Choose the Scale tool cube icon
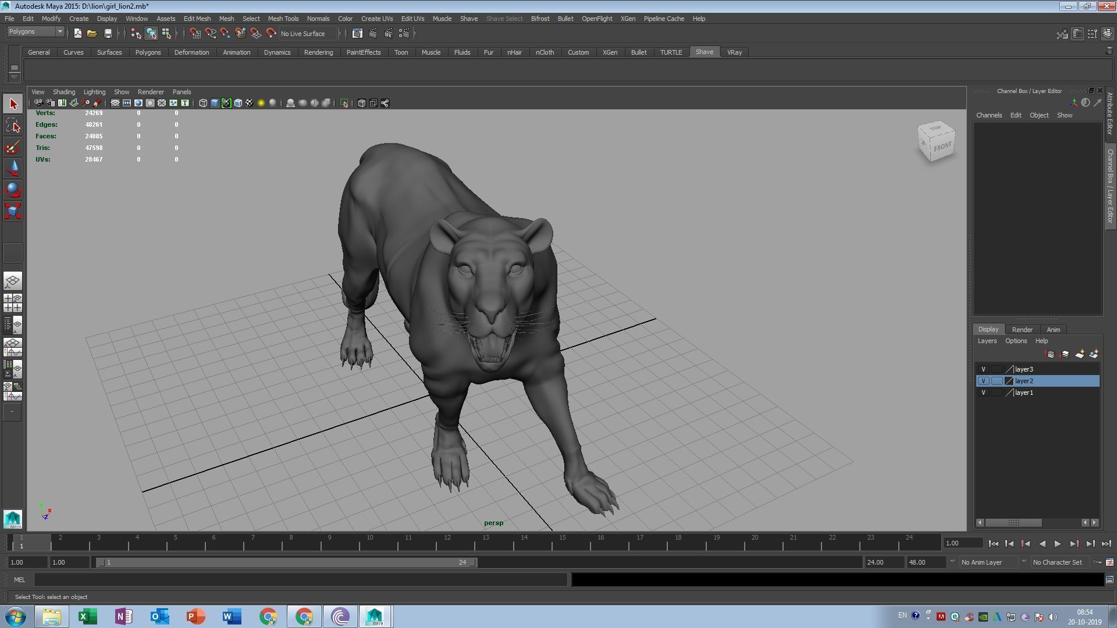The height and width of the screenshot is (628, 1117). pos(13,210)
